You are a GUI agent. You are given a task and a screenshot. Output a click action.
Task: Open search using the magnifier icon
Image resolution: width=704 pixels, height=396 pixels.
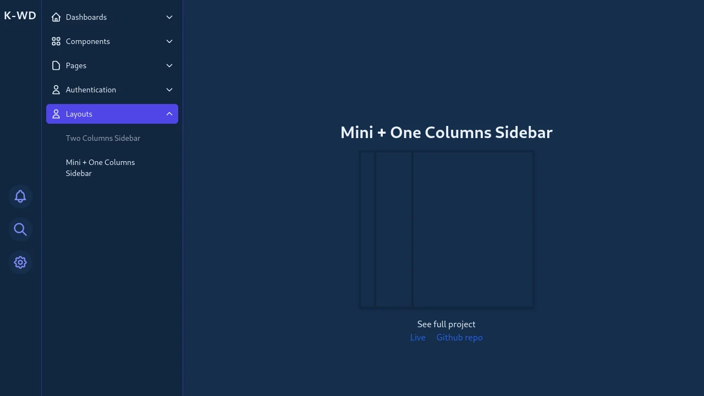click(20, 229)
